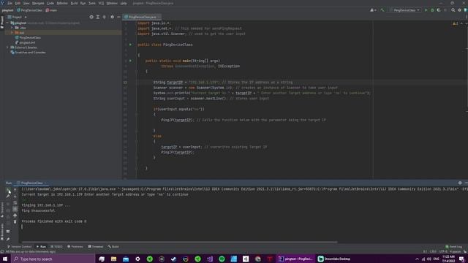The image size is (468, 263).
Task: Go to next highlighted problem arrow
Action: pos(466,23)
